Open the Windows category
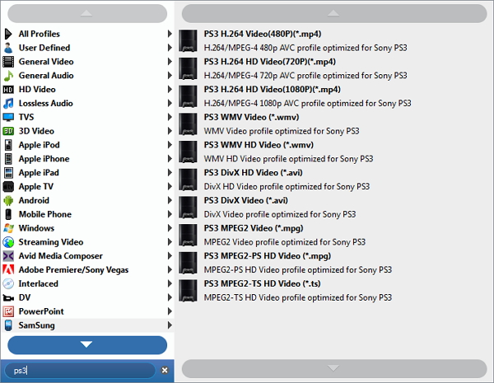 tap(87, 228)
